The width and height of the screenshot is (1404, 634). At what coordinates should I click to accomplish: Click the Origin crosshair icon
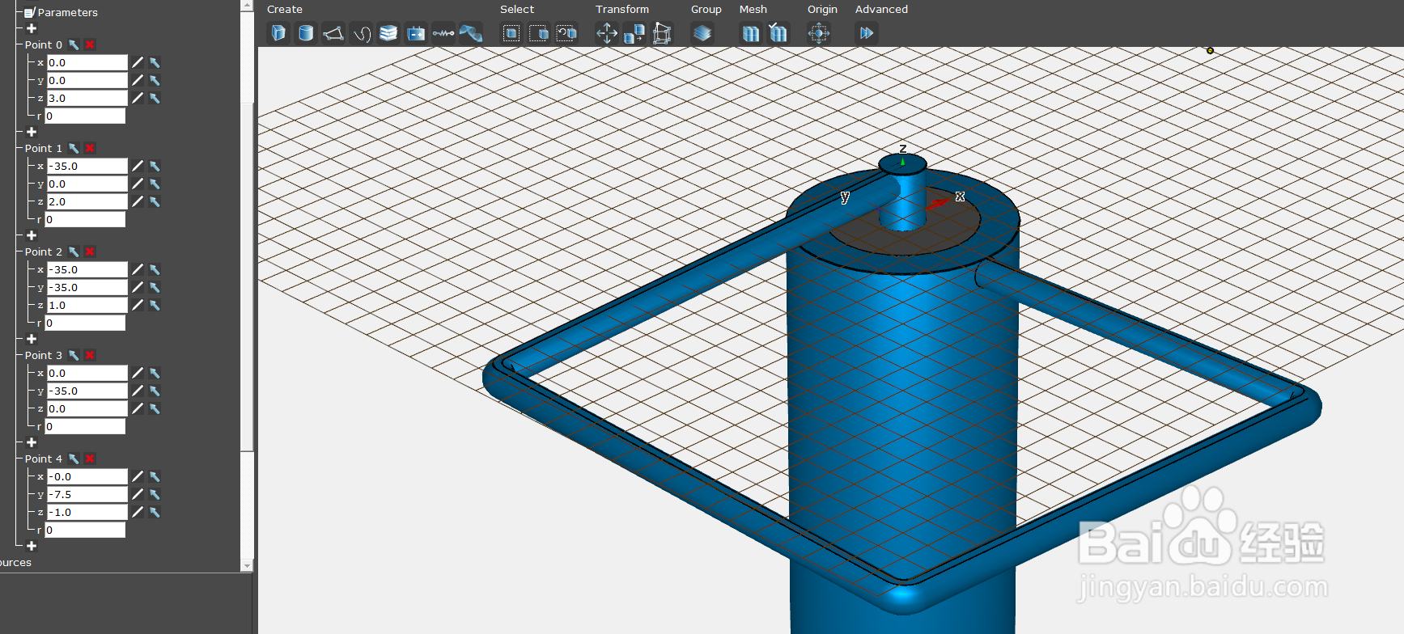tap(819, 33)
